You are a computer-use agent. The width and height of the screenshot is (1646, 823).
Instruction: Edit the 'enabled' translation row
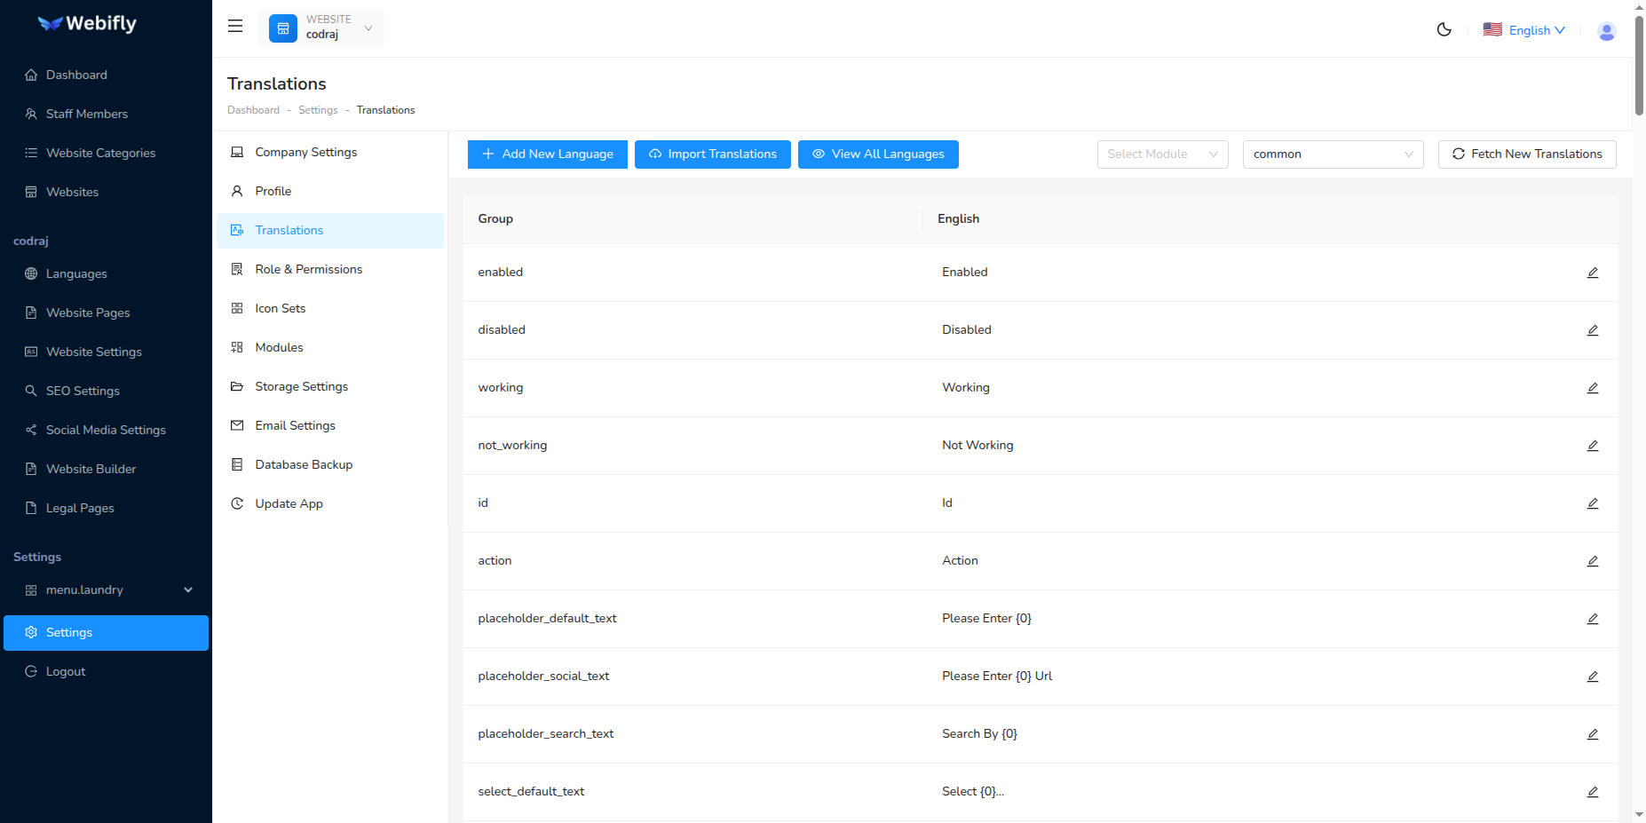tap(1592, 273)
